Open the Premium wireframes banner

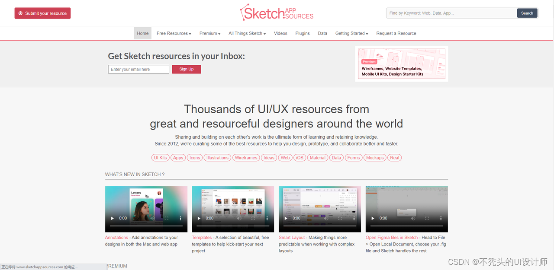402,64
